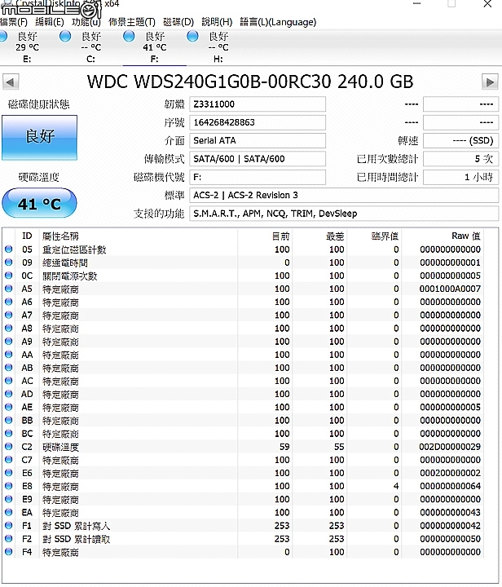The height and width of the screenshot is (587, 502).
Task: Open the 佈景主題(T) menu
Action: 132,22
